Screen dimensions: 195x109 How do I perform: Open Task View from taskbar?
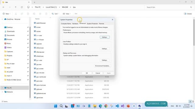(66, 106)
